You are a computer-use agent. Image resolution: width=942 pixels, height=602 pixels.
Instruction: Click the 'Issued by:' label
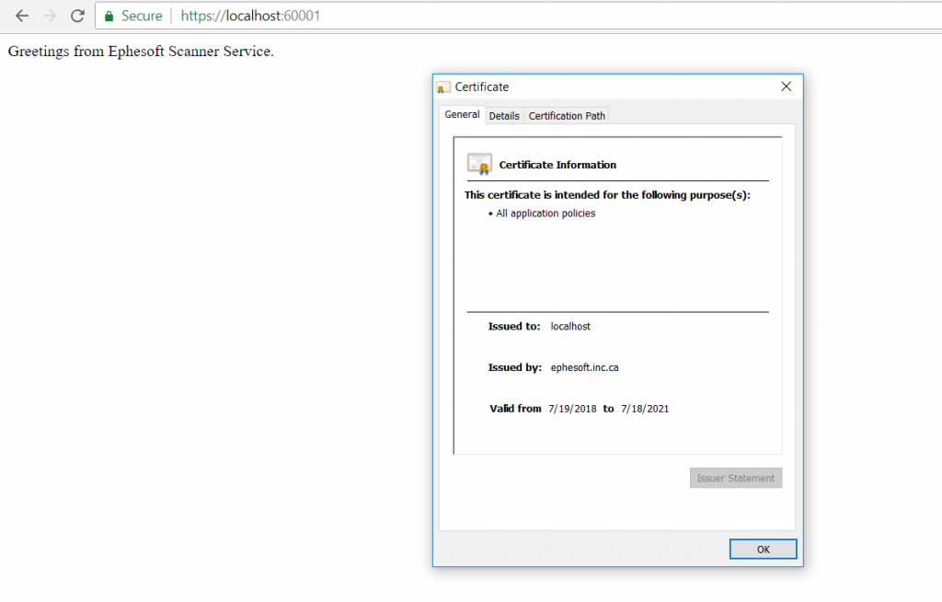coord(515,367)
